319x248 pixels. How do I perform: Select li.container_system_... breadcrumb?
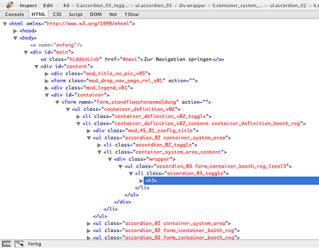pyautogui.click(x=237, y=6)
